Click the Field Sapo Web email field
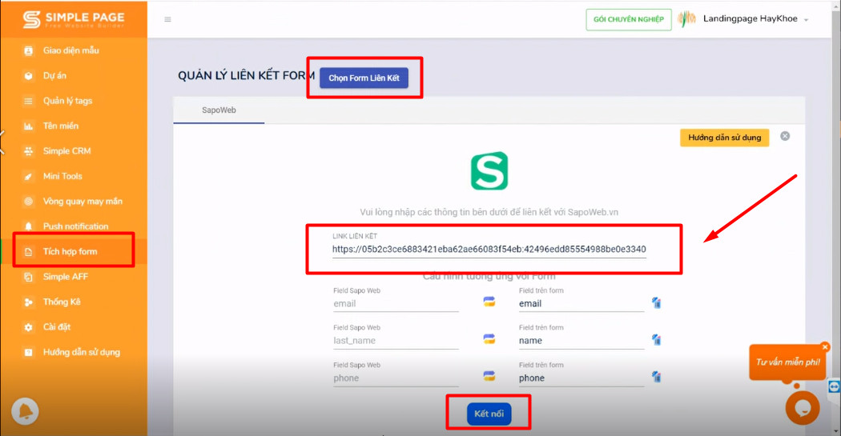The height and width of the screenshot is (436, 841). tap(396, 304)
